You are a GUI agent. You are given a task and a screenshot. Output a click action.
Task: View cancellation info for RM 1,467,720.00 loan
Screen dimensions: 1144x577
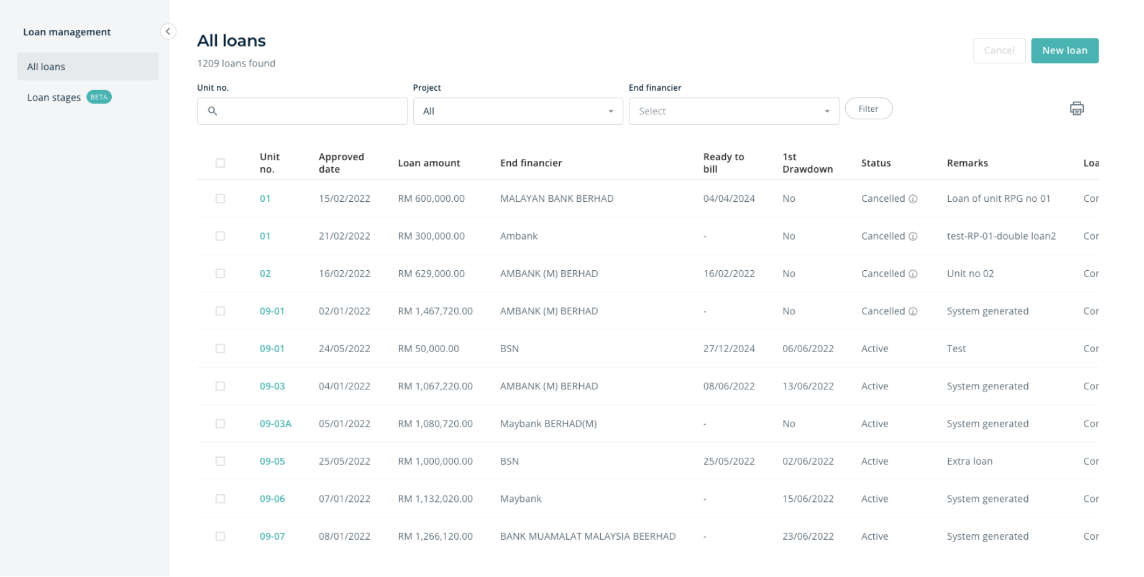pyautogui.click(x=913, y=312)
